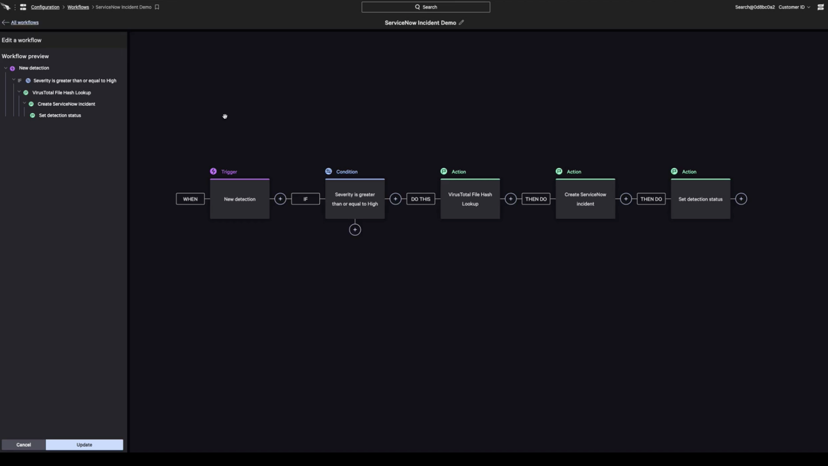828x466 pixels.
Task: Click the CrowdStrike falcon logo
Action: [6, 7]
